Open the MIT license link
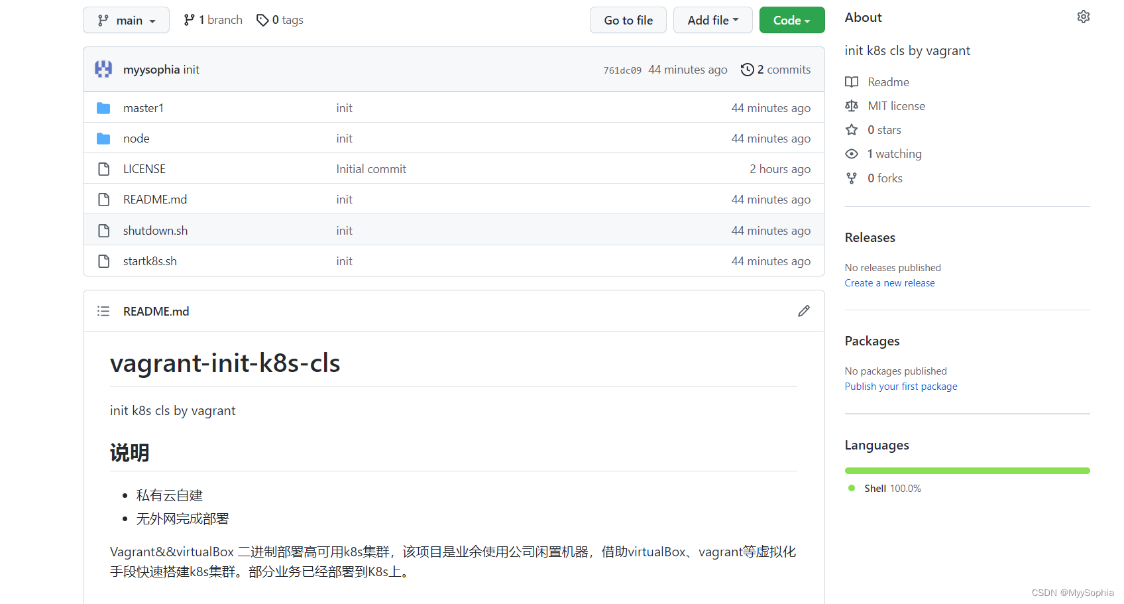This screenshot has height=604, width=1124. coord(896,105)
